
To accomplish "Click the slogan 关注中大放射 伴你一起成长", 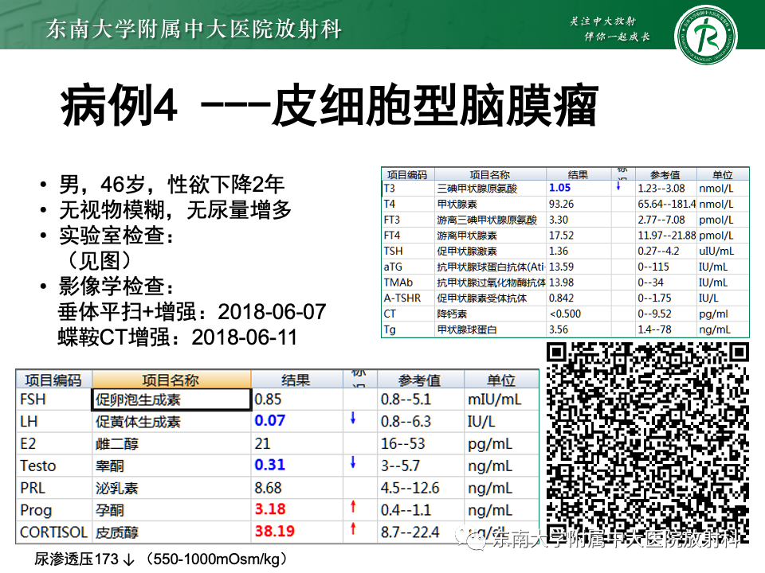I will (x=610, y=29).
